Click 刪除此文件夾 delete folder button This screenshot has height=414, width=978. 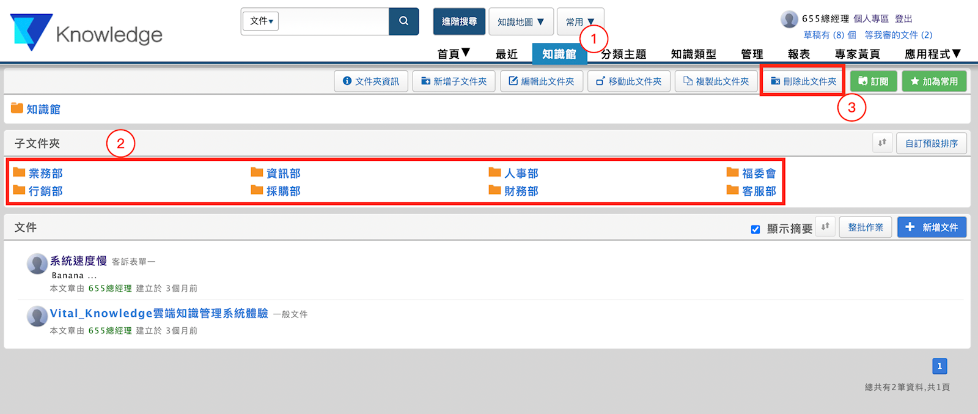tap(803, 81)
